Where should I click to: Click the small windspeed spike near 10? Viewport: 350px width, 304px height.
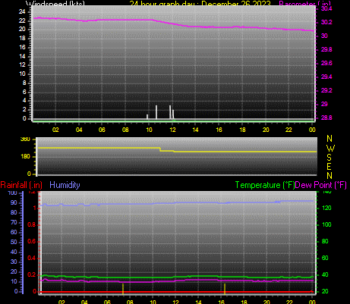click(x=147, y=117)
